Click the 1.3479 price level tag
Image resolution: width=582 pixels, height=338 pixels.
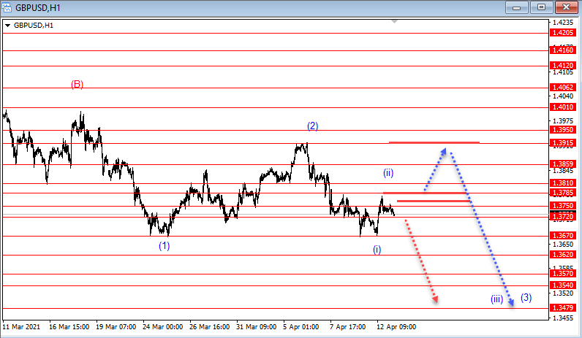pos(563,308)
